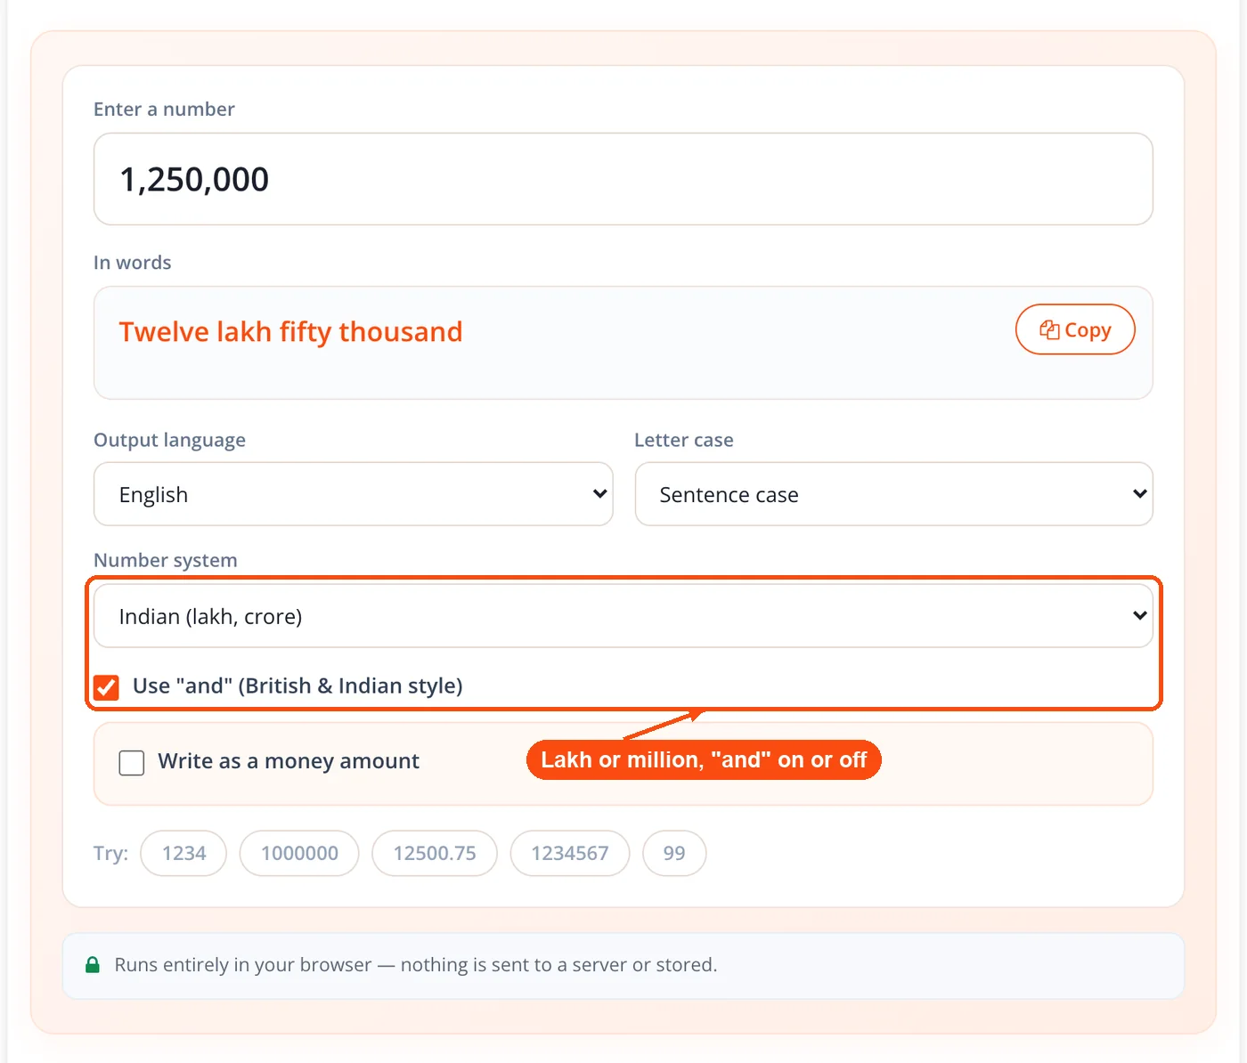Open the Output language dropdown
Viewport: 1247px width, 1063px height.
(353, 494)
